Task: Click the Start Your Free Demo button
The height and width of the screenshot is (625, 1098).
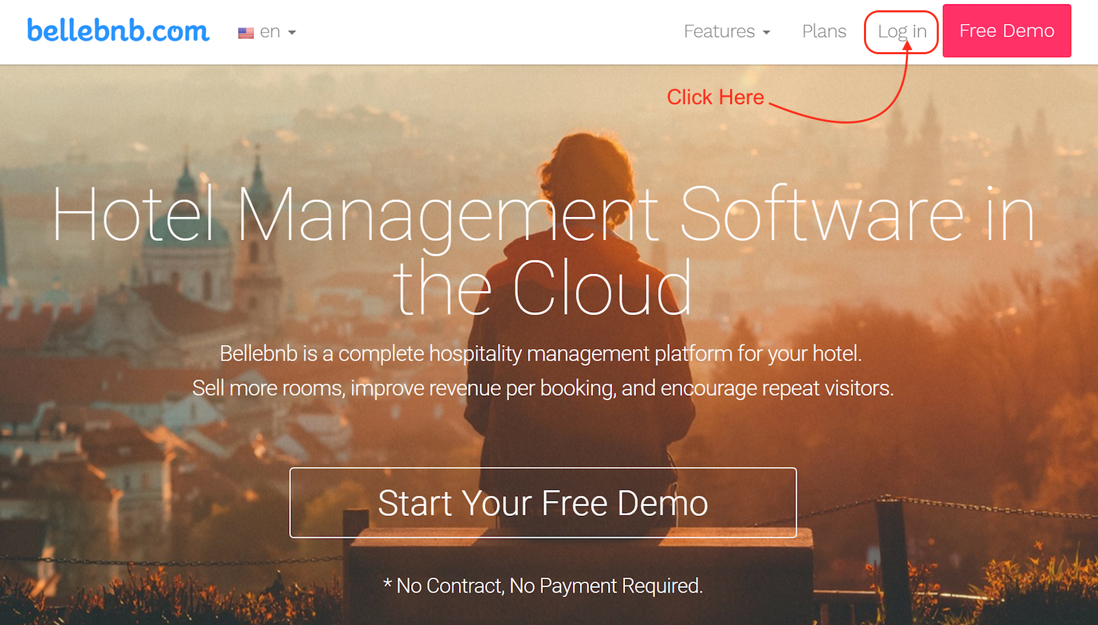Action: point(543,503)
